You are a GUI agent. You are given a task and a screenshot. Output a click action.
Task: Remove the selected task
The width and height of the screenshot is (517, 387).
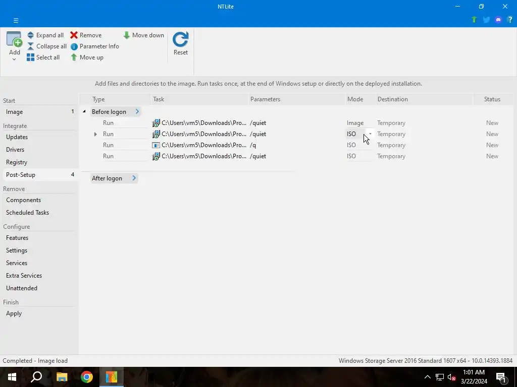[86, 35]
